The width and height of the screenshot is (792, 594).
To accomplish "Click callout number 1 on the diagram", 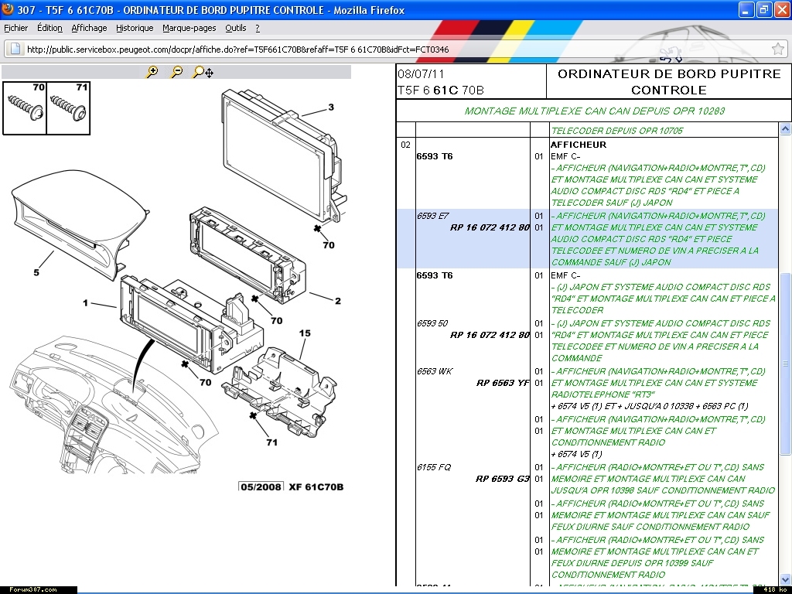I will (x=85, y=302).
